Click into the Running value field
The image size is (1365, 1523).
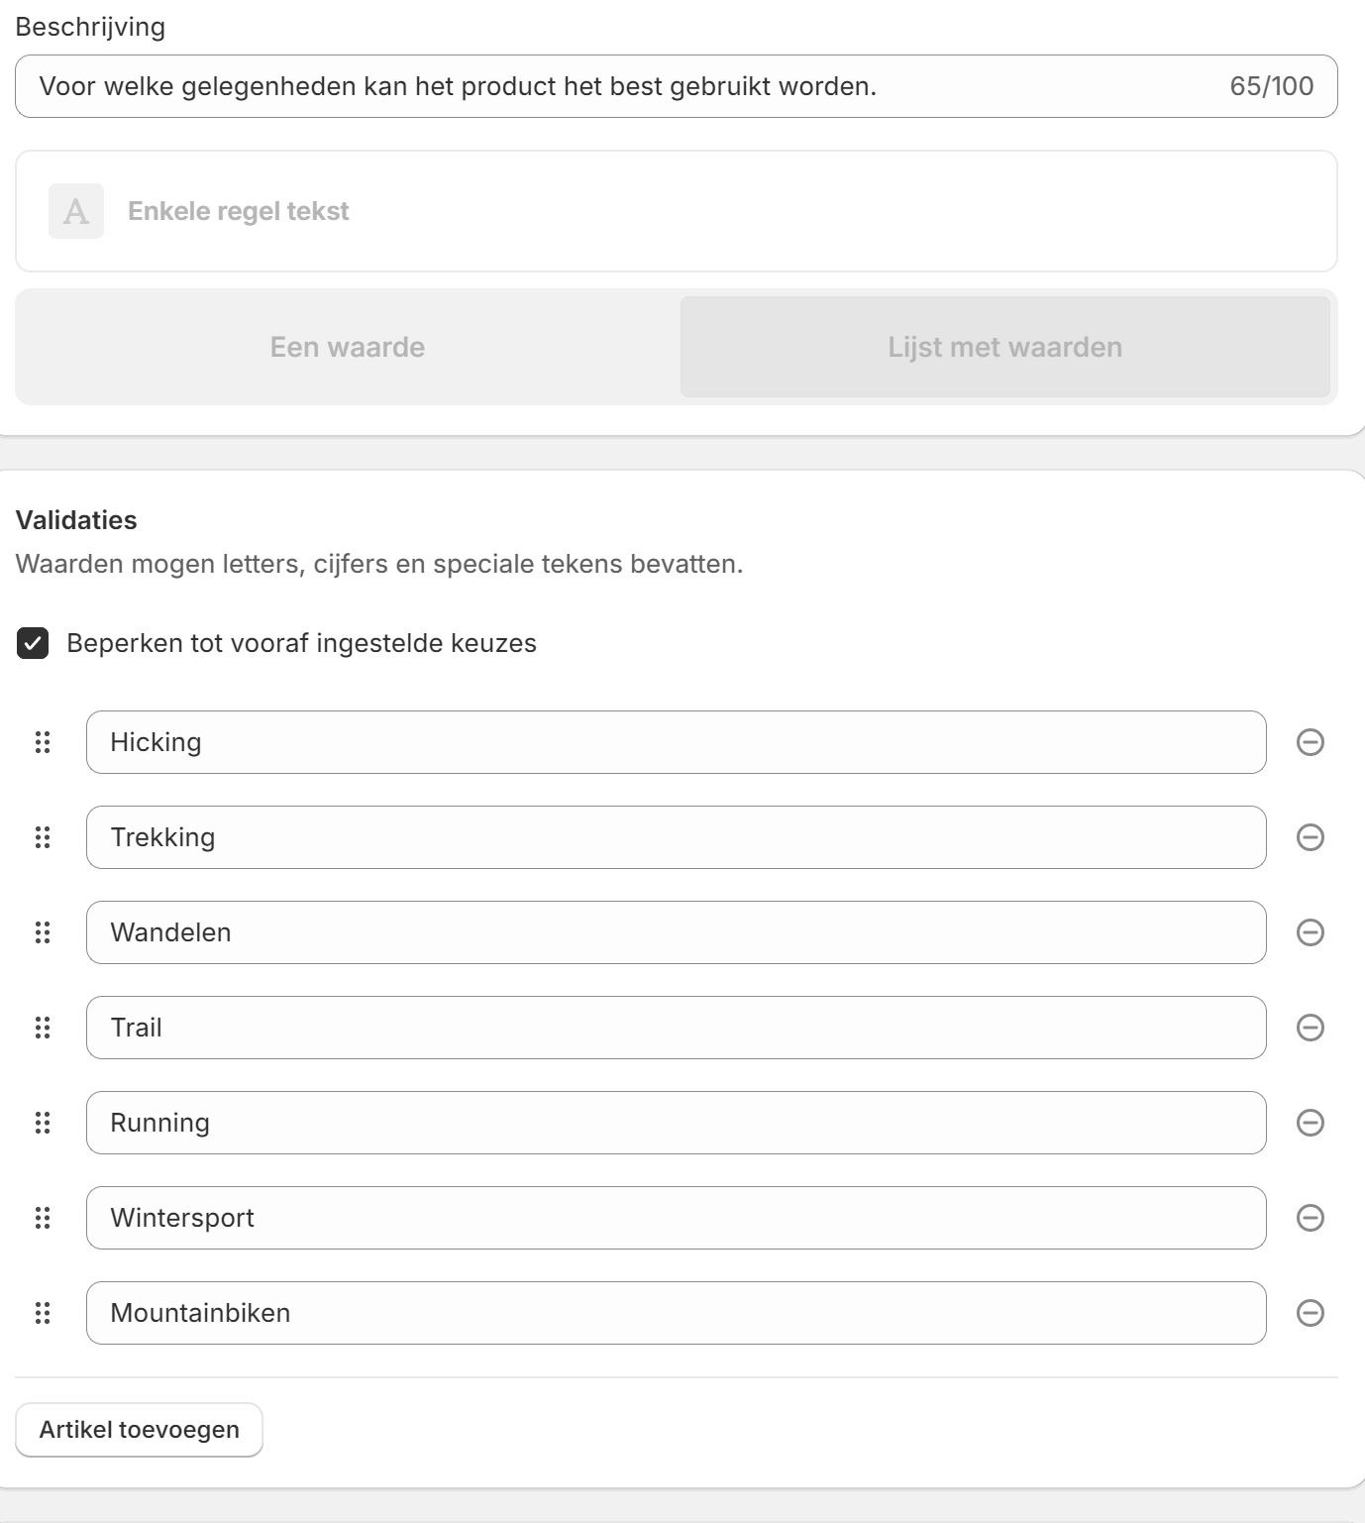click(x=677, y=1123)
